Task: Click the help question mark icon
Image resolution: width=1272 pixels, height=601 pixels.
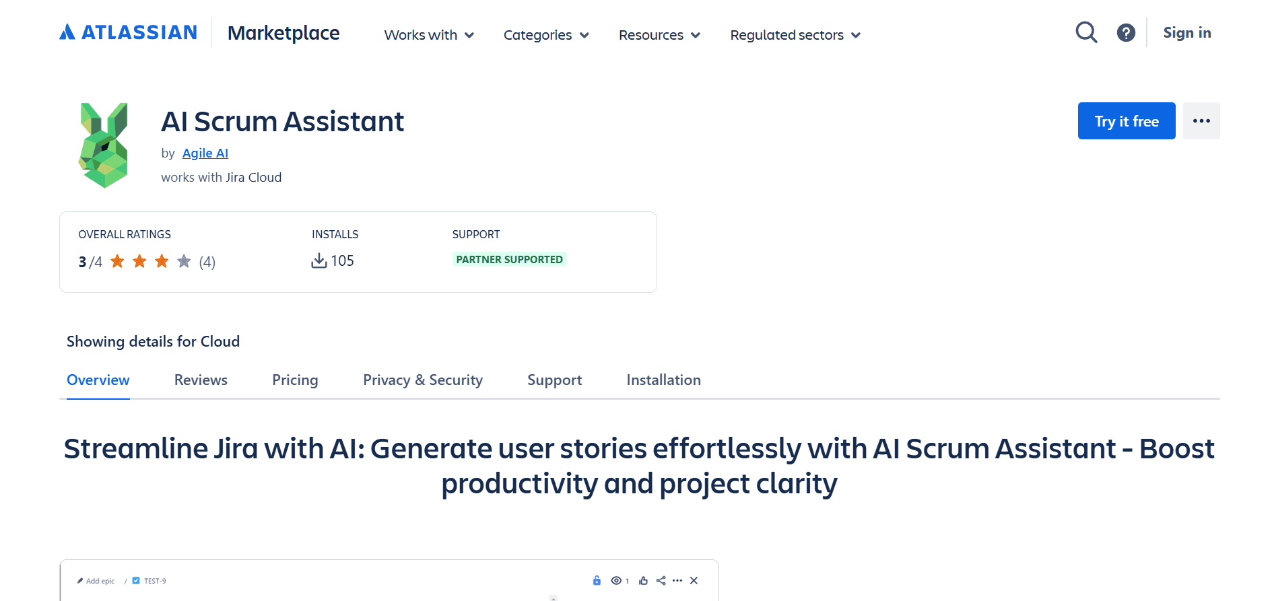Action: click(x=1126, y=32)
